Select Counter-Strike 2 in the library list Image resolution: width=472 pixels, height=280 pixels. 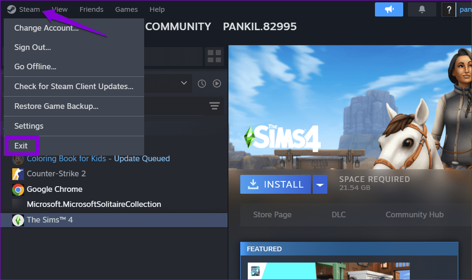pyautogui.click(x=56, y=174)
